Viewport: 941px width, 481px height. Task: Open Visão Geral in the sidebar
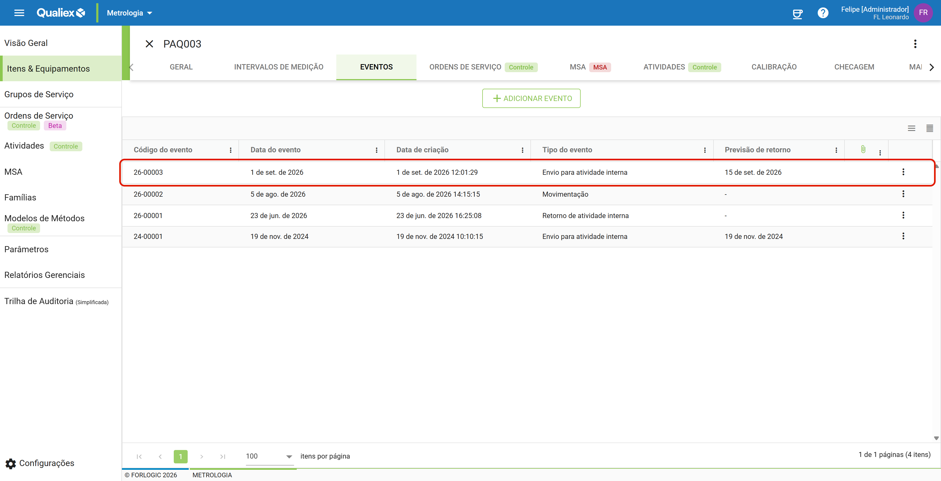[x=61, y=43]
